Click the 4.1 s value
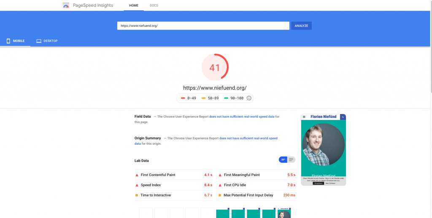Viewport: 432px width, 218px height. pos(208,175)
